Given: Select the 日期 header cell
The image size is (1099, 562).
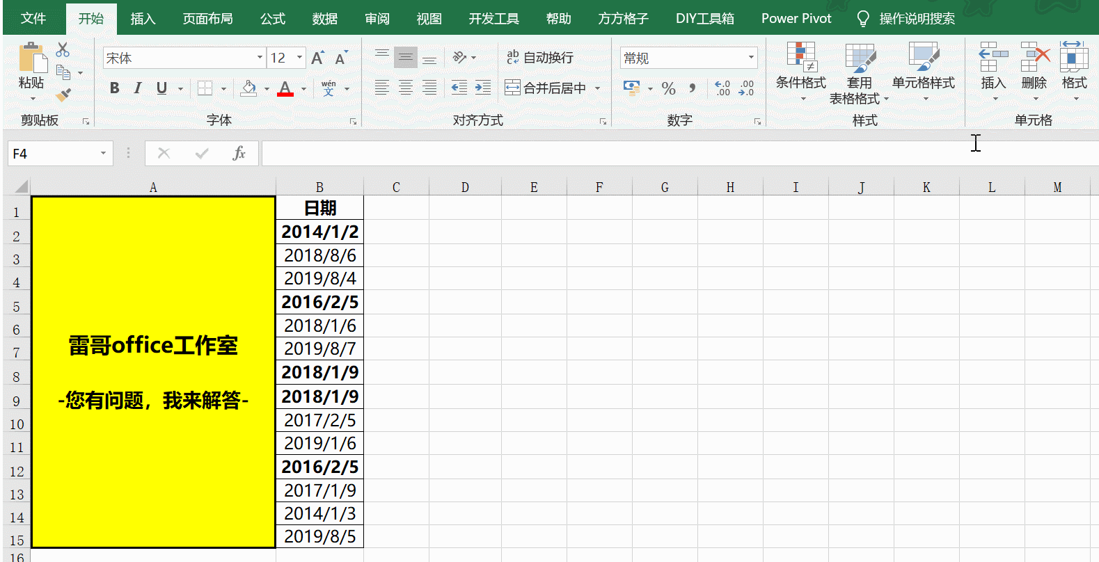Looking at the screenshot, I should click(320, 208).
